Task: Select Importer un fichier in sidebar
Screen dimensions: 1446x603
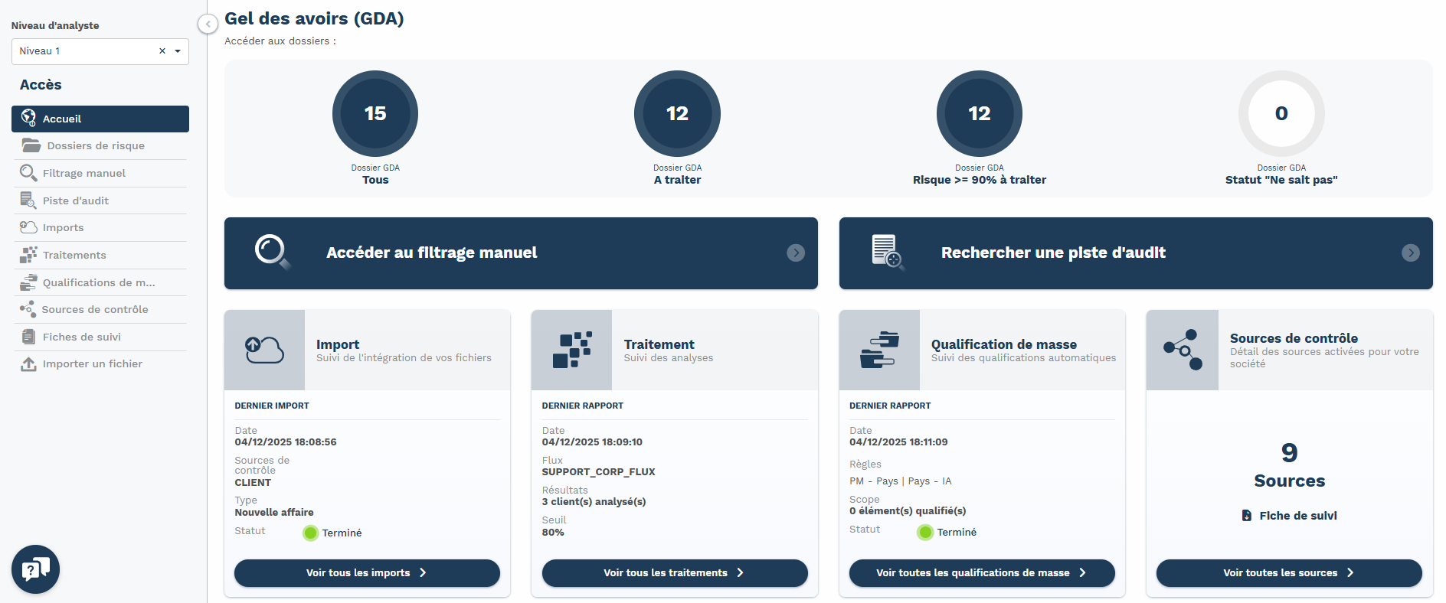Action: tap(92, 363)
